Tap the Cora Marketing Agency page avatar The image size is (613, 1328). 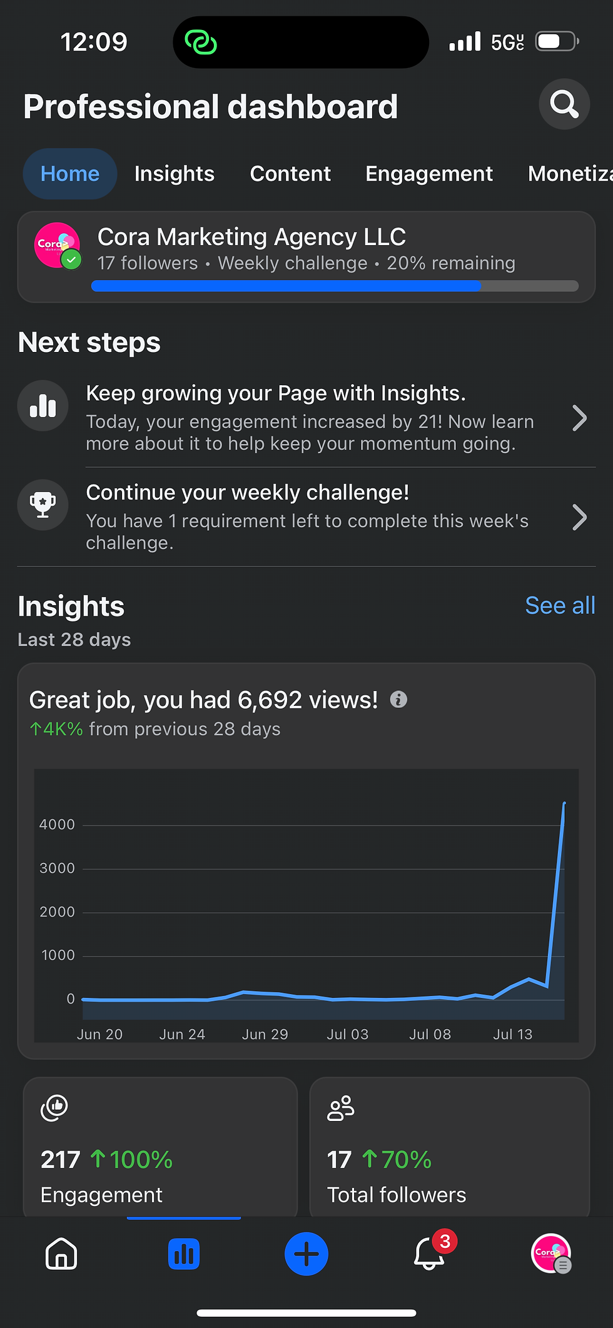coord(58,246)
